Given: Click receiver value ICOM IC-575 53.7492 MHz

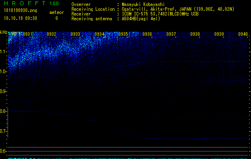Looking at the screenshot, I should 160,14.
